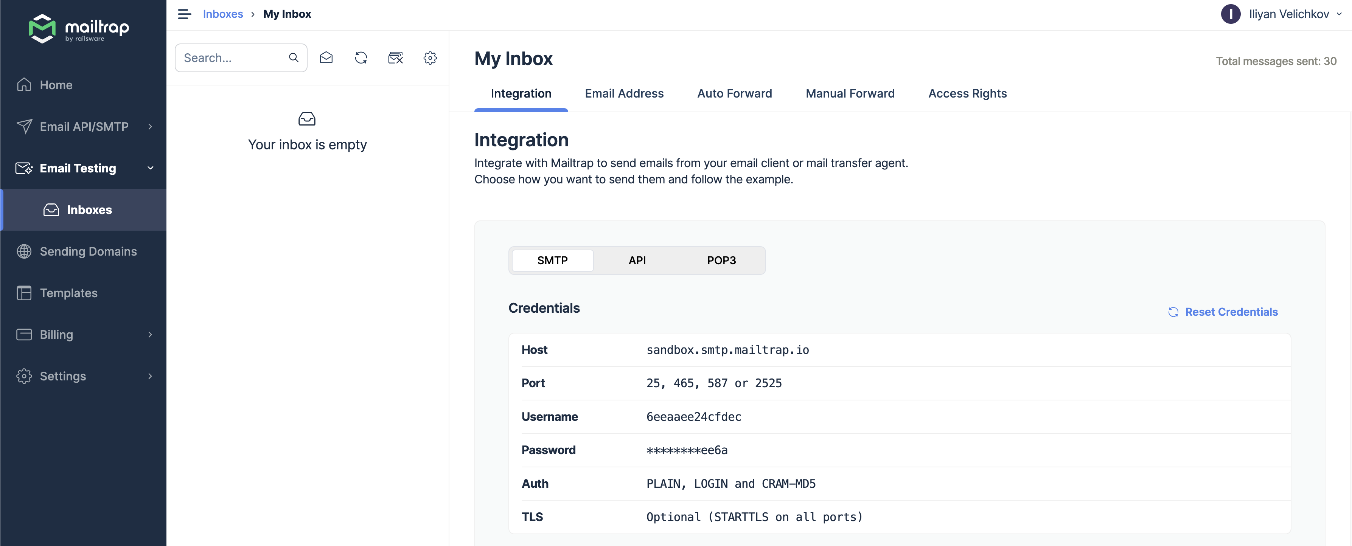Mark all messages as read envelope icon
Screen dimensions: 1352x546
coord(326,58)
